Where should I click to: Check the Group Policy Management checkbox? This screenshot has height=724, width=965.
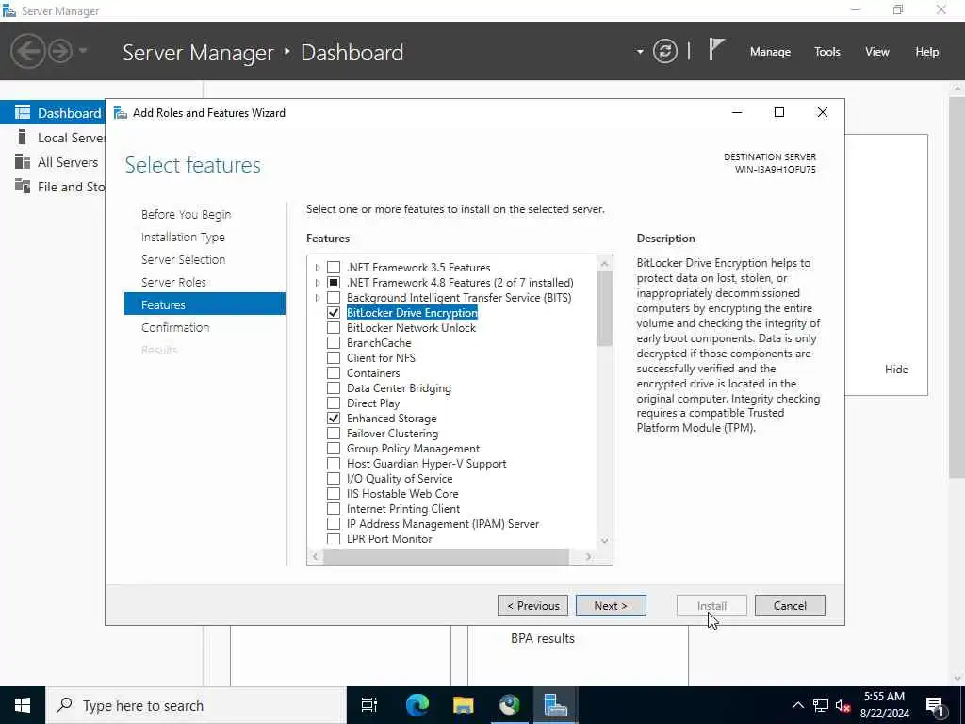click(x=334, y=448)
